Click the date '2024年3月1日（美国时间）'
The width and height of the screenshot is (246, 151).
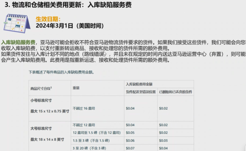pos(70,26)
